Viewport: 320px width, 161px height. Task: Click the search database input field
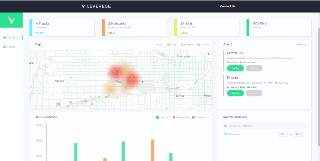264,126
